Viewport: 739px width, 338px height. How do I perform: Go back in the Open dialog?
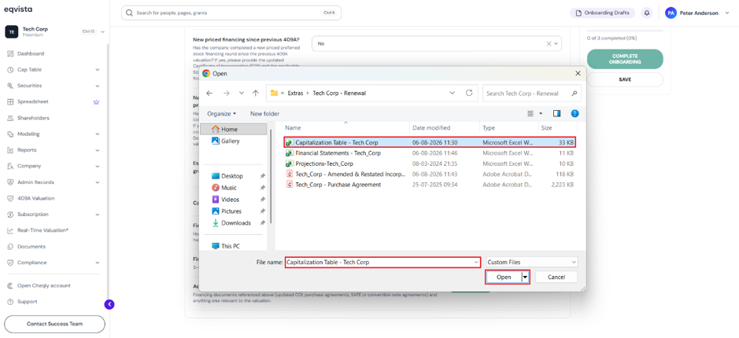tap(209, 94)
